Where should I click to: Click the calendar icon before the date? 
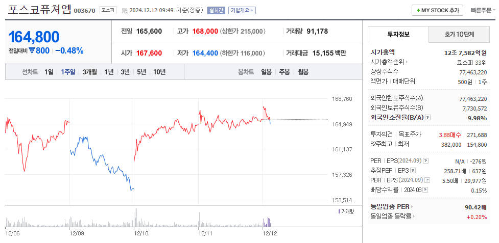125,11
